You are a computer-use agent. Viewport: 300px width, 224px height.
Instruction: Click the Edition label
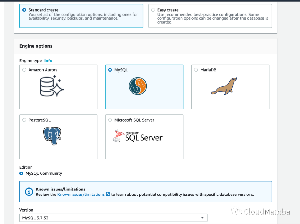[26, 167]
